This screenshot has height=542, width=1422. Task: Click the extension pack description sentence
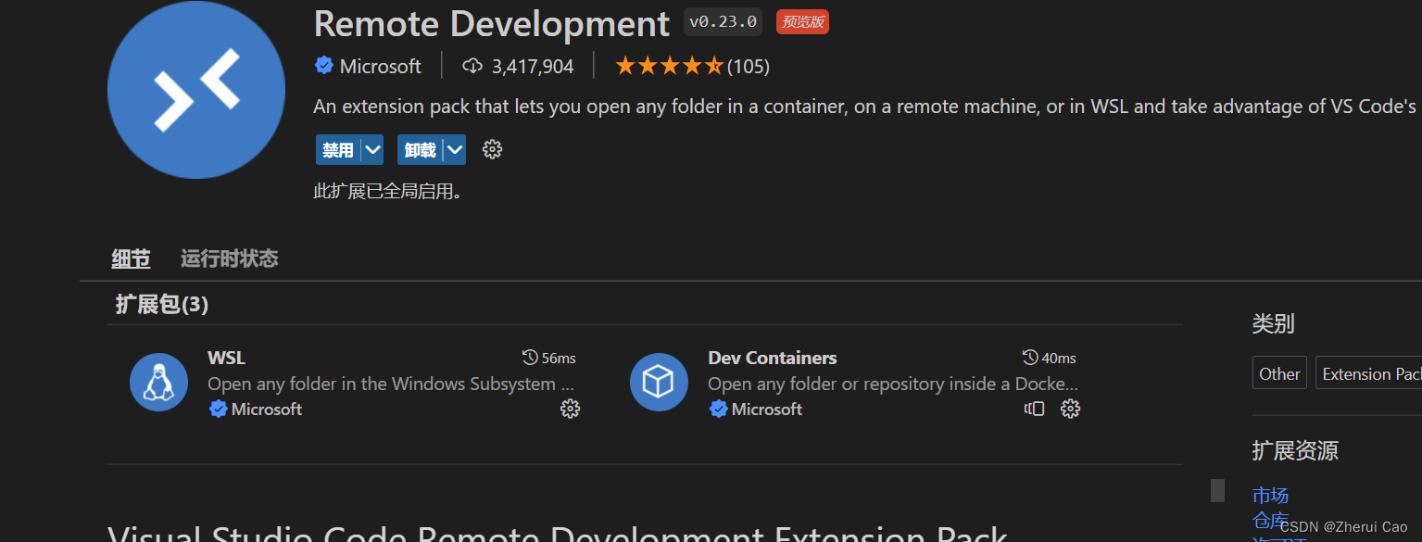pos(865,107)
